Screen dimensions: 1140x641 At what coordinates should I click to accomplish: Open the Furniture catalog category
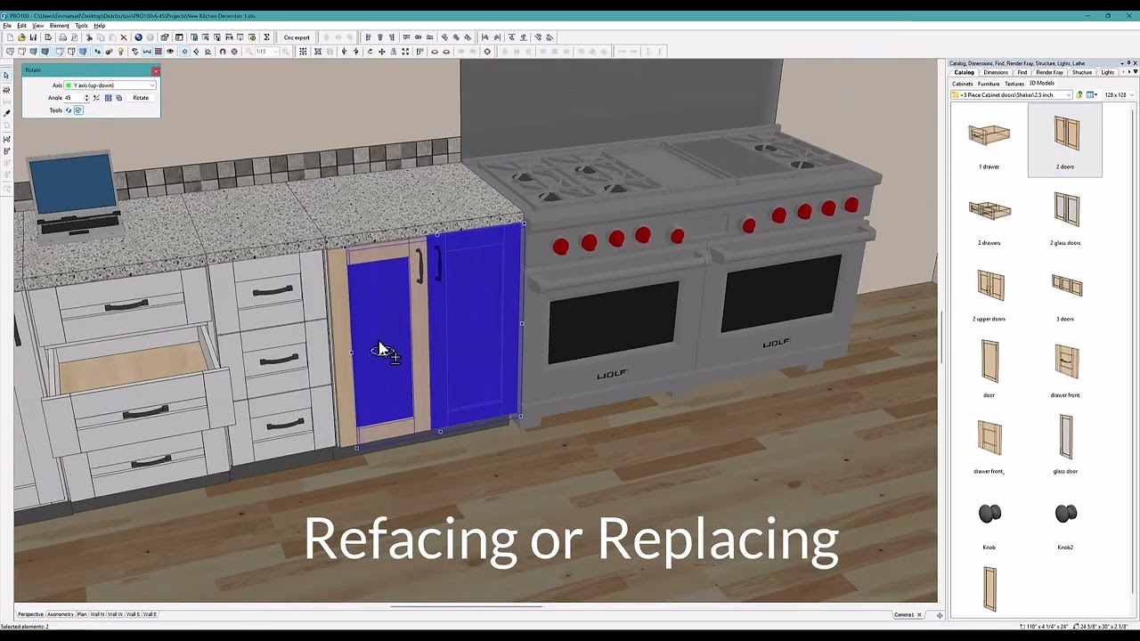[989, 84]
